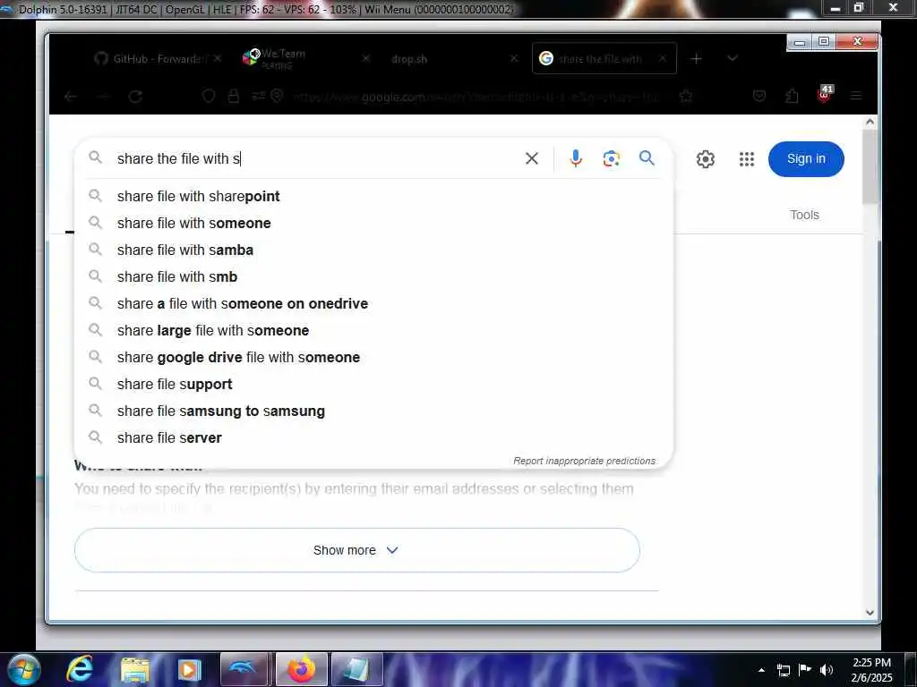The image size is (917, 687).
Task: Open Windows Start orb
Action: (x=24, y=669)
